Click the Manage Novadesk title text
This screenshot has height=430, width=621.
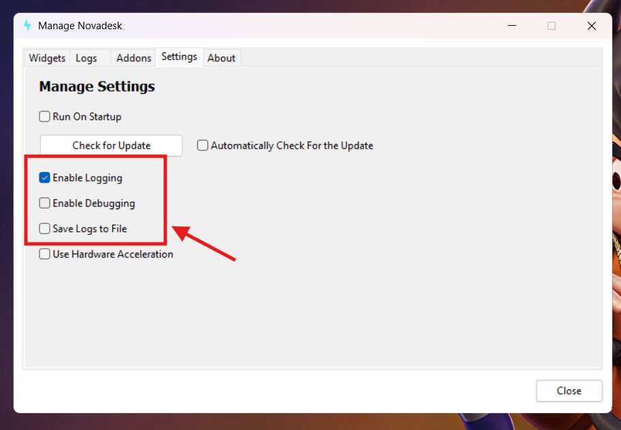80,26
